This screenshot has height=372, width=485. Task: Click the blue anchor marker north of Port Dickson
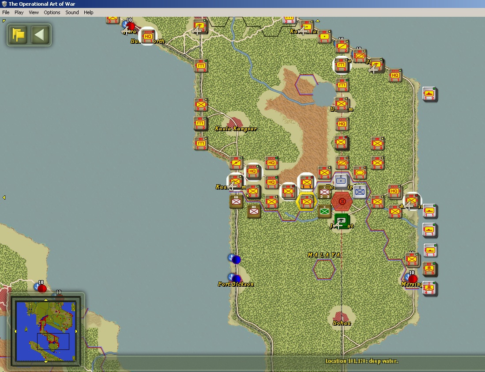click(x=232, y=258)
